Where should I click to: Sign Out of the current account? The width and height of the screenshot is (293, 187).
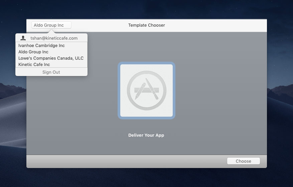pyautogui.click(x=51, y=72)
